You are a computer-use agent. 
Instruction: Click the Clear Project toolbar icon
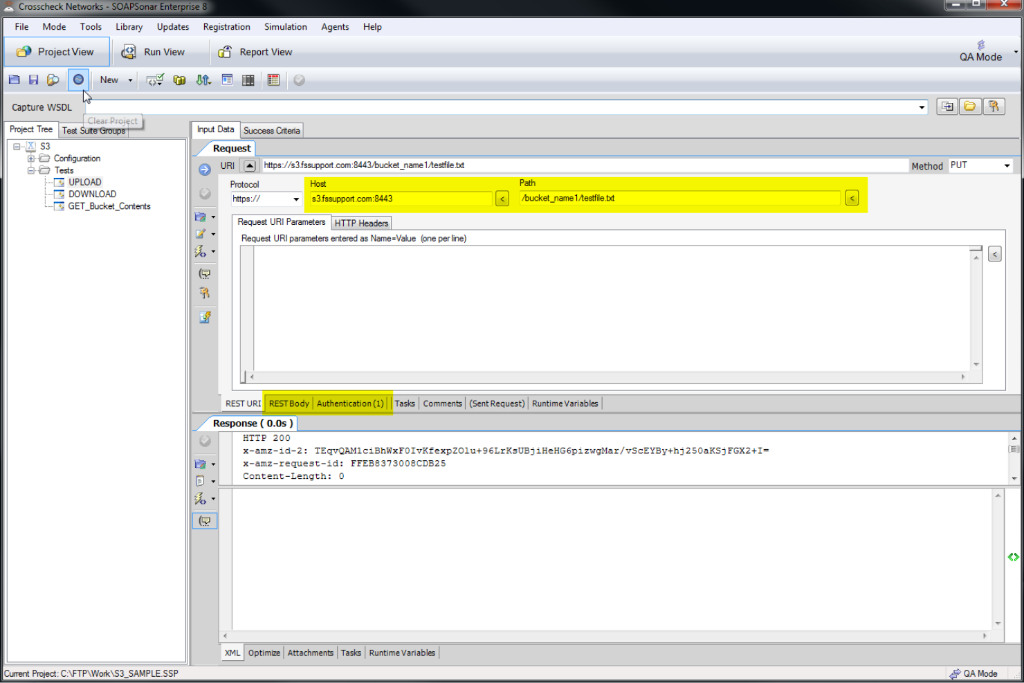tap(78, 80)
